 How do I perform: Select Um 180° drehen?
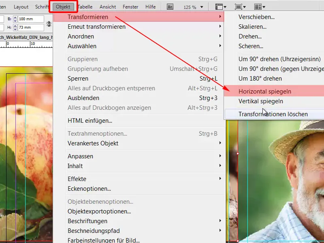point(274,79)
